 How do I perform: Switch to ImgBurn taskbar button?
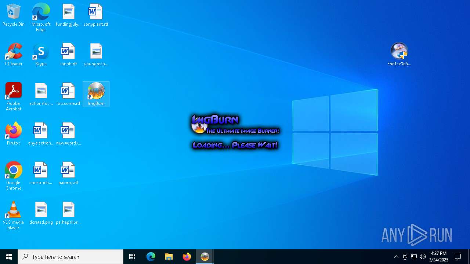[205, 257]
